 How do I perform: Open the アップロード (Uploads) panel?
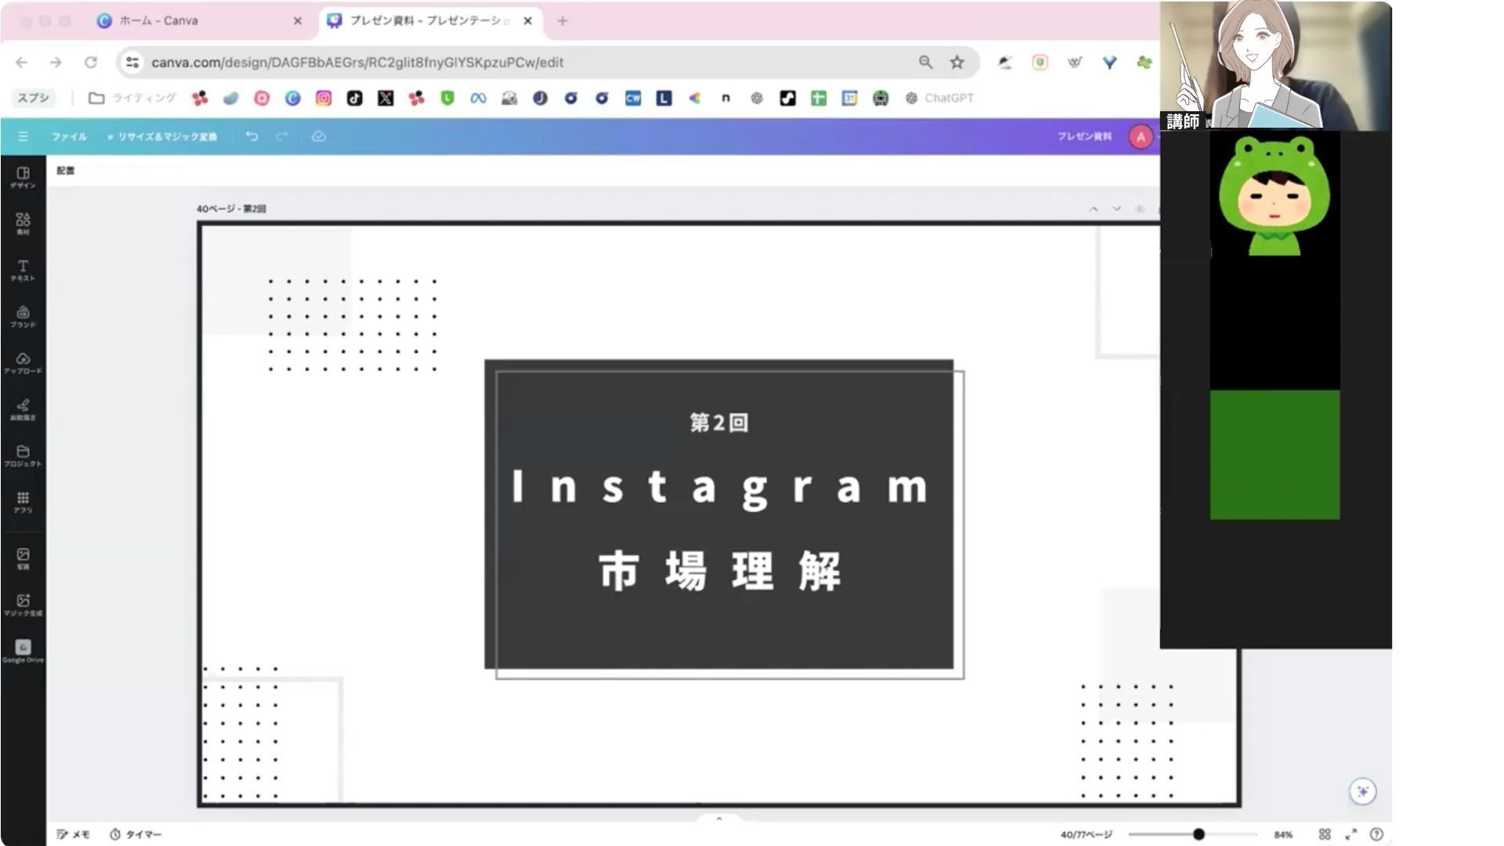[x=23, y=363]
